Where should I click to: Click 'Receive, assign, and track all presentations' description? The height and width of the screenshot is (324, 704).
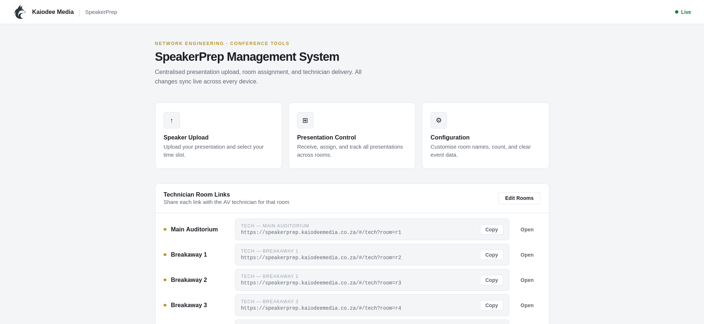coord(350,151)
